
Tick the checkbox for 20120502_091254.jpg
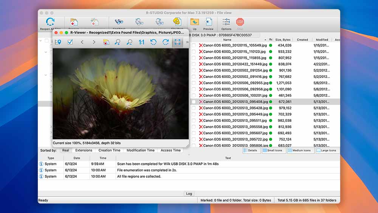(194, 70)
